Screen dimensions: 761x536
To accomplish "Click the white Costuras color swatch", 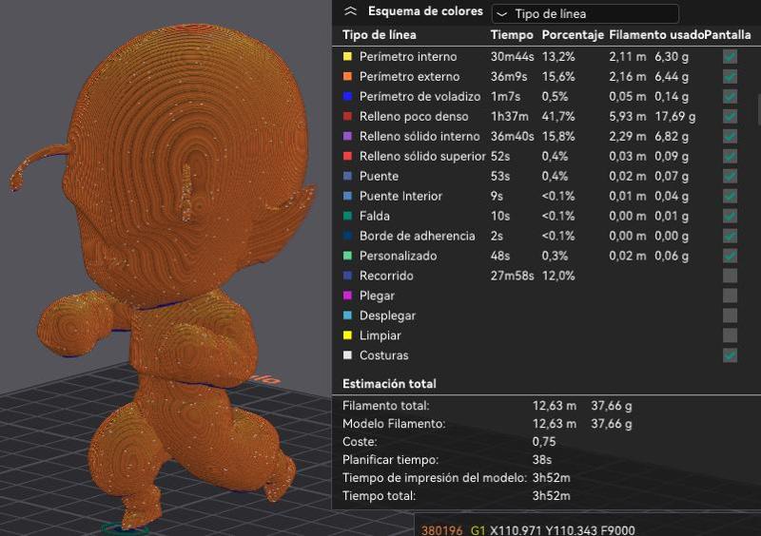I will click(x=347, y=354).
